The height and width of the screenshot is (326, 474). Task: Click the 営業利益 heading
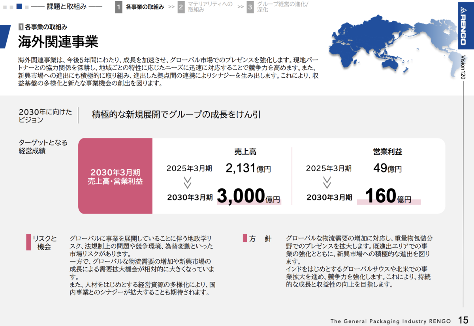387,152
